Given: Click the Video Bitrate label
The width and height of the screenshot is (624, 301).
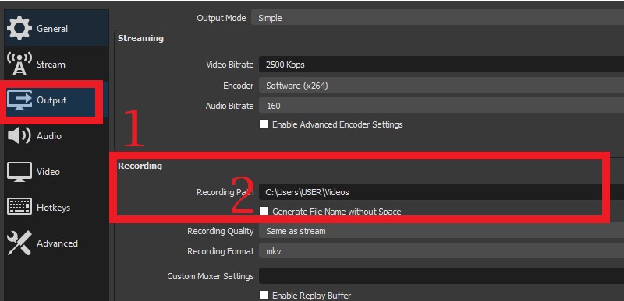Looking at the screenshot, I should 229,65.
